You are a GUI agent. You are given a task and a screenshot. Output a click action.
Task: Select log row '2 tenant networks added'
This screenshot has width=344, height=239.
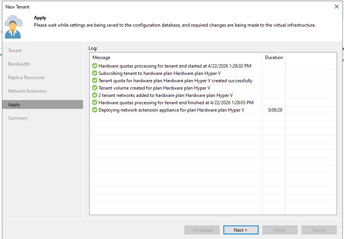[213, 95]
